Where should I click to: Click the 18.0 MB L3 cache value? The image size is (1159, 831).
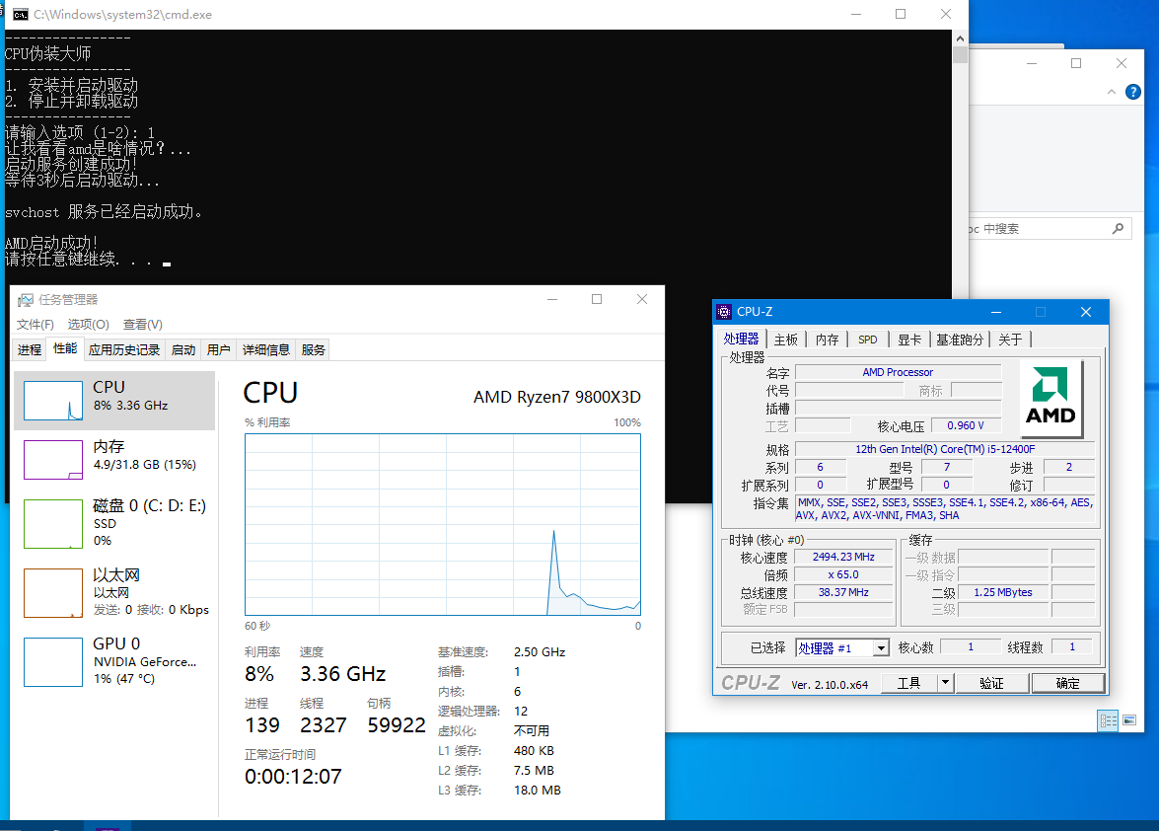(538, 791)
